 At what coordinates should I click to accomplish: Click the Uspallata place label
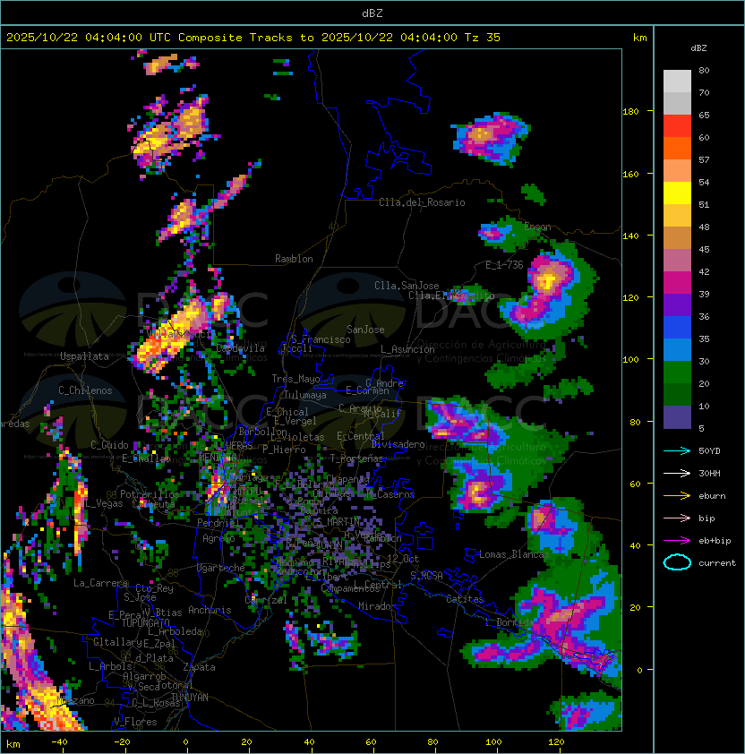[x=84, y=356]
